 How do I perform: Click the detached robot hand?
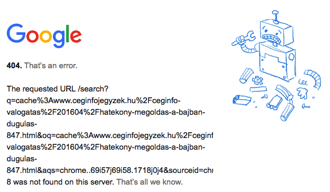tap(302, 93)
